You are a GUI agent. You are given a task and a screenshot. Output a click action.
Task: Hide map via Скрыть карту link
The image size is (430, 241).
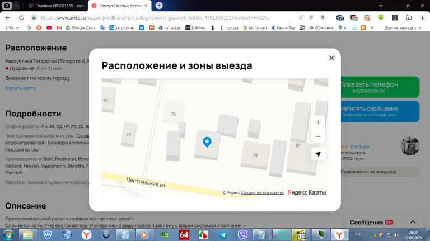tap(21, 88)
